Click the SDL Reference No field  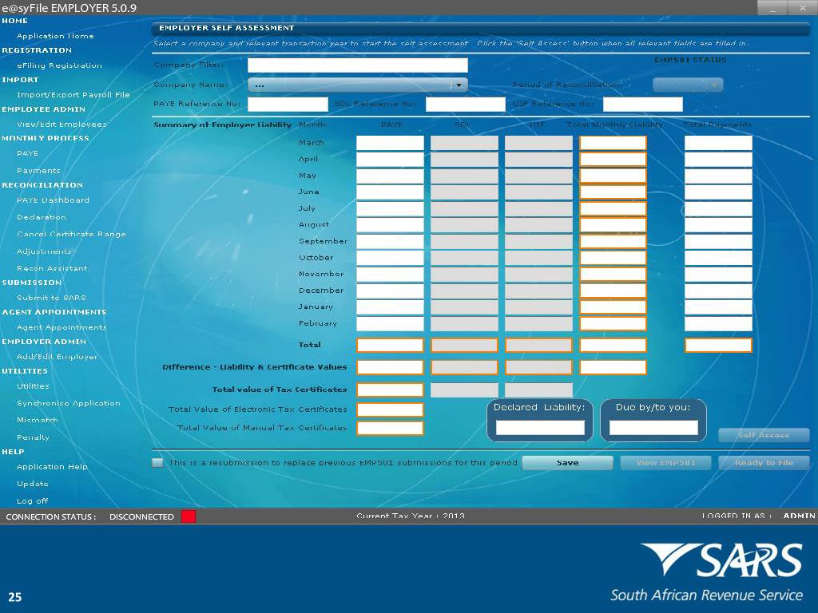(466, 105)
